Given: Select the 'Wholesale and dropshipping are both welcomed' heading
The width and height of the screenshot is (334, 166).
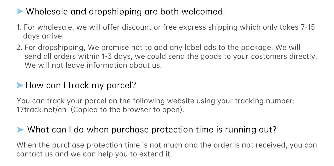Looking at the screenshot, I should coord(126,12).
